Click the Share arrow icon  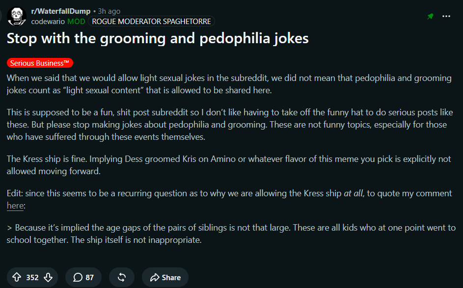pyautogui.click(x=155, y=277)
